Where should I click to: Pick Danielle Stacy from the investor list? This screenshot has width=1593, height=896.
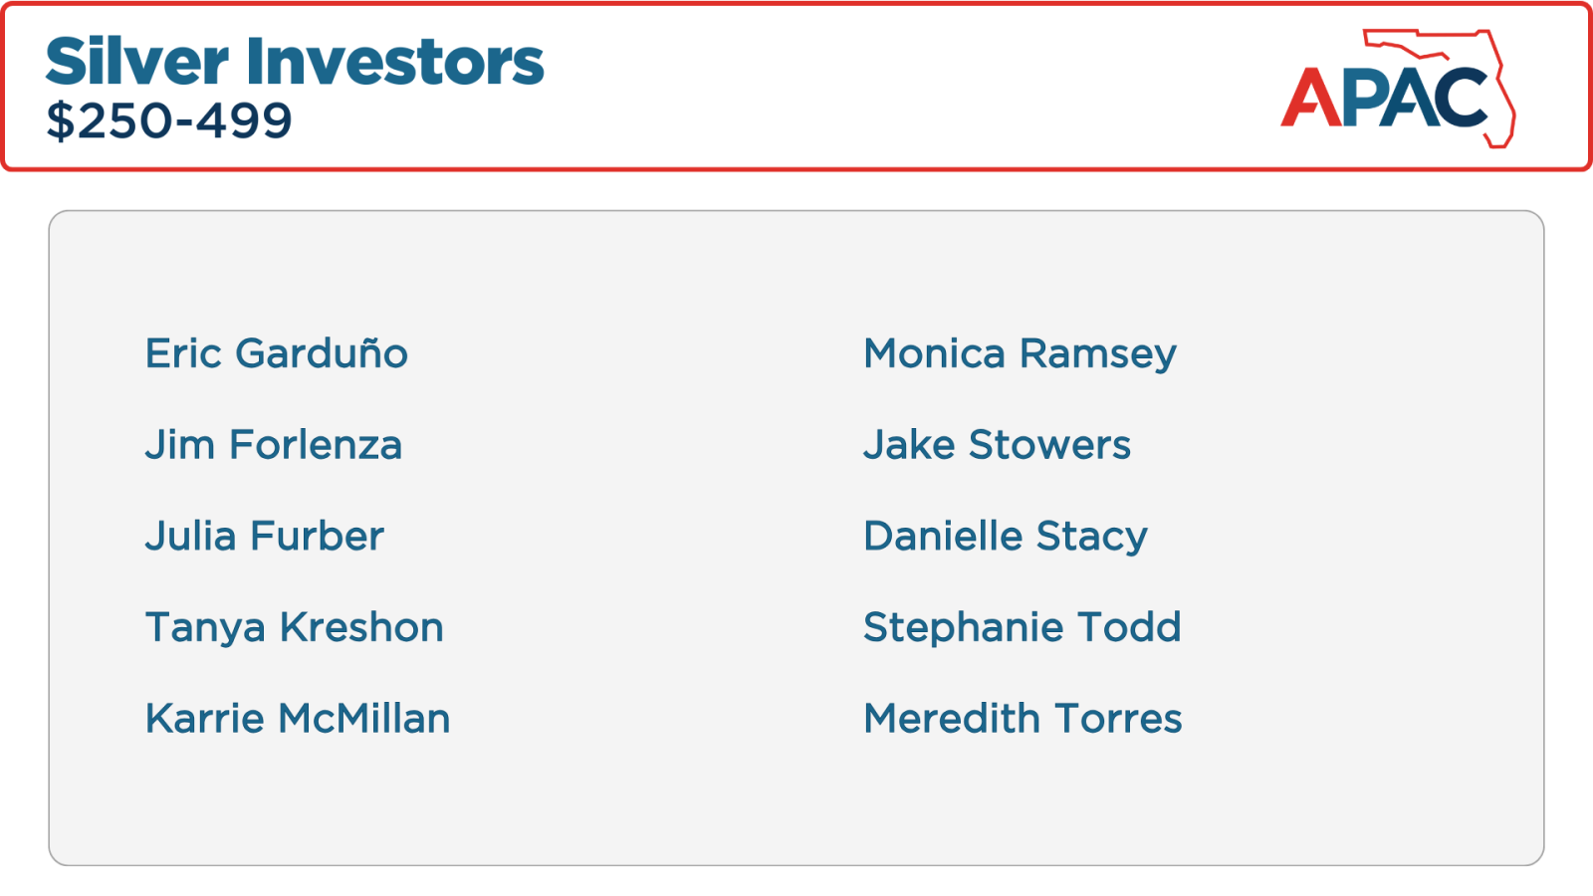pos(1006,536)
